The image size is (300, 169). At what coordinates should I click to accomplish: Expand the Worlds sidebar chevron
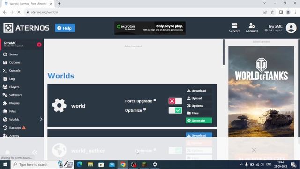(x=41, y=119)
